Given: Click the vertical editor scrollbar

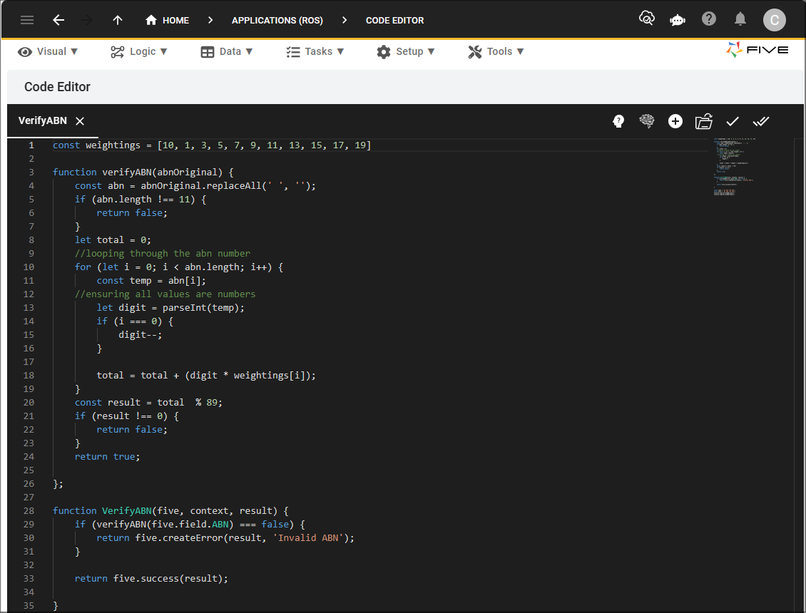Looking at the screenshot, I should point(798,375).
